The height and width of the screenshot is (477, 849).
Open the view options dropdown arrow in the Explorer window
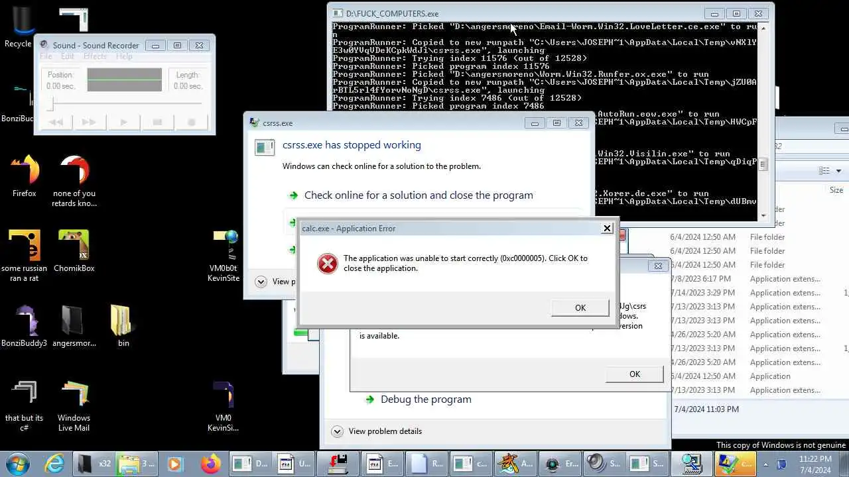click(838, 171)
